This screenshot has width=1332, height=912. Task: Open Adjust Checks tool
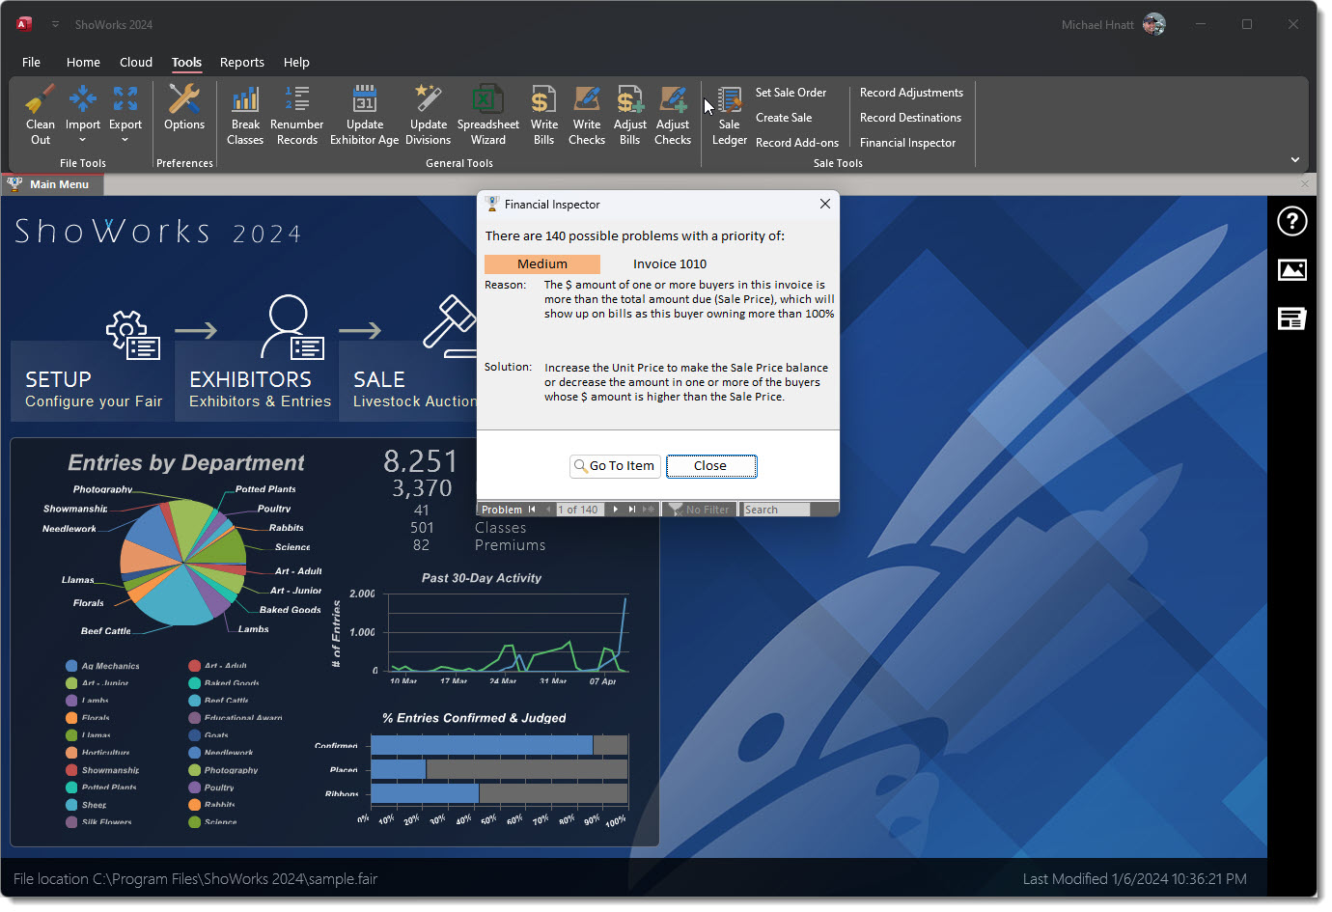(x=672, y=114)
